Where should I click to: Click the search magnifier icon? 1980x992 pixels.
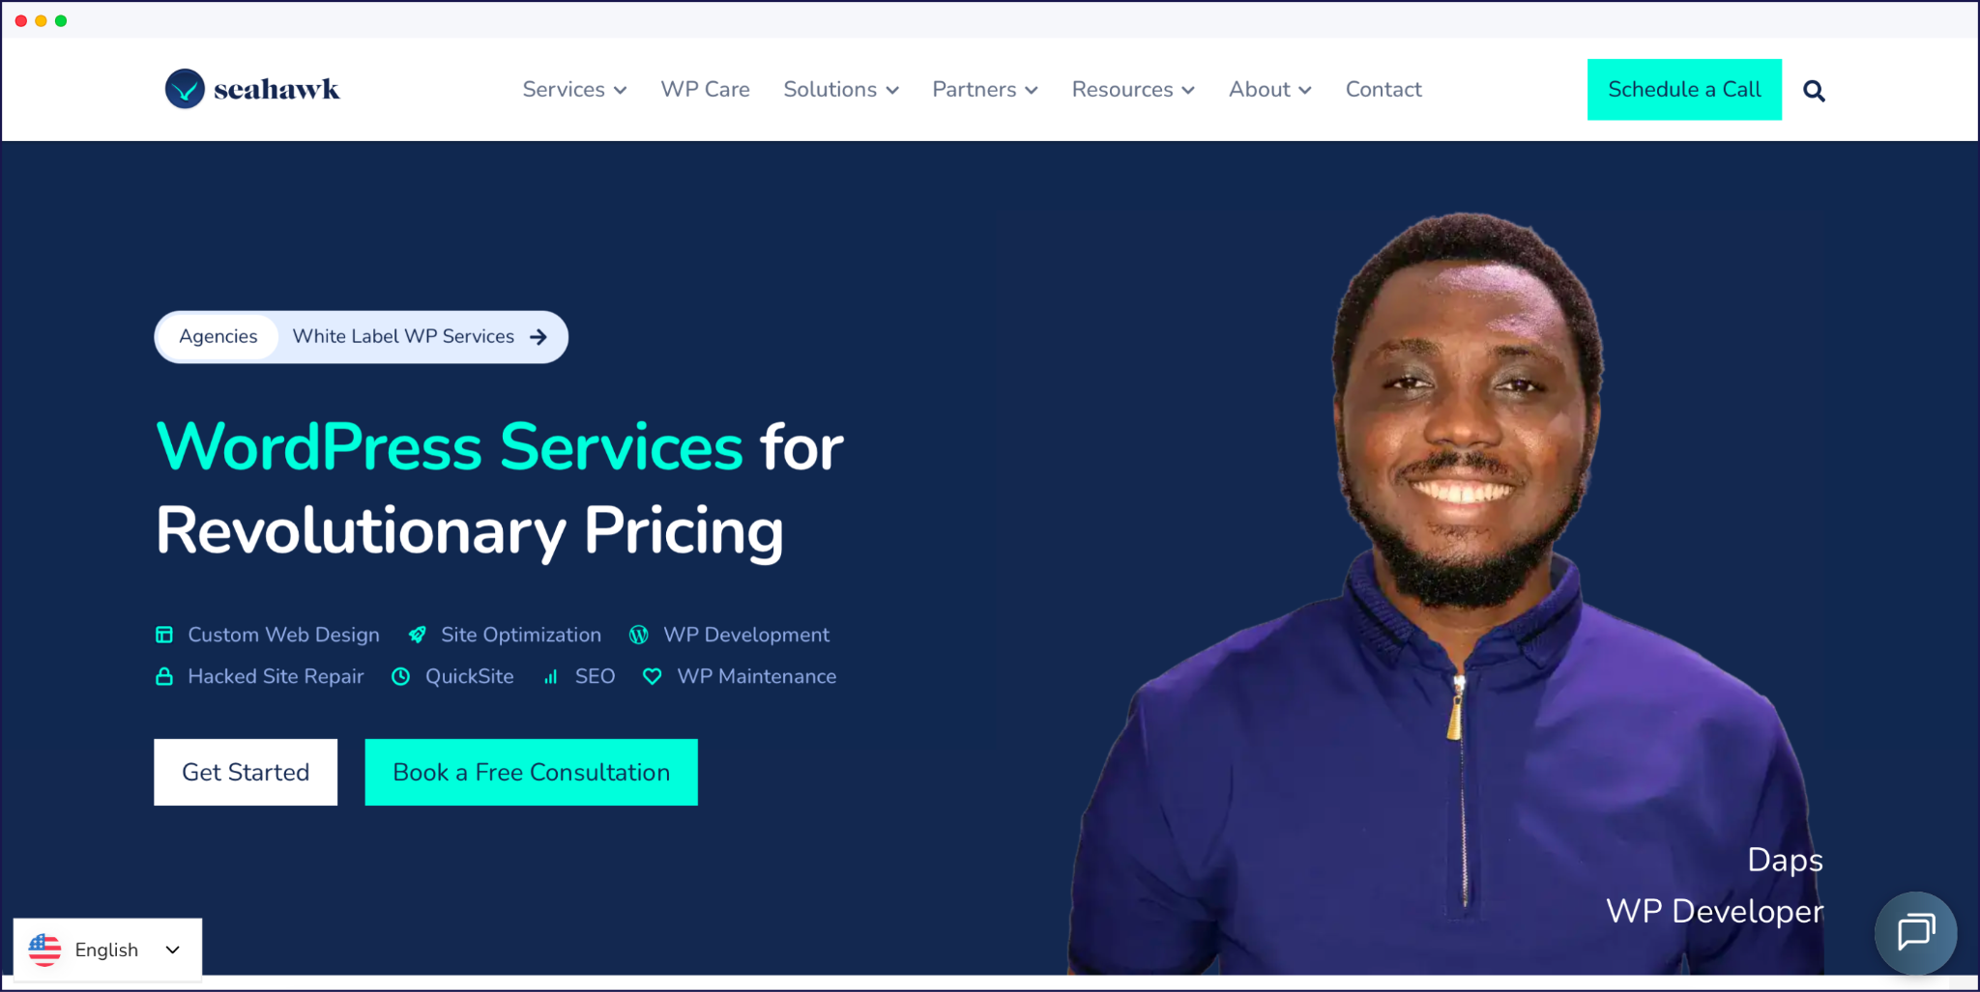coord(1814,91)
